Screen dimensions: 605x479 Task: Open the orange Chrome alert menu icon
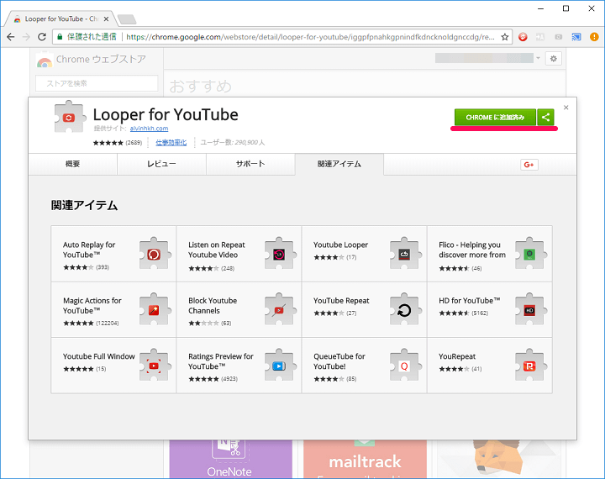click(594, 37)
